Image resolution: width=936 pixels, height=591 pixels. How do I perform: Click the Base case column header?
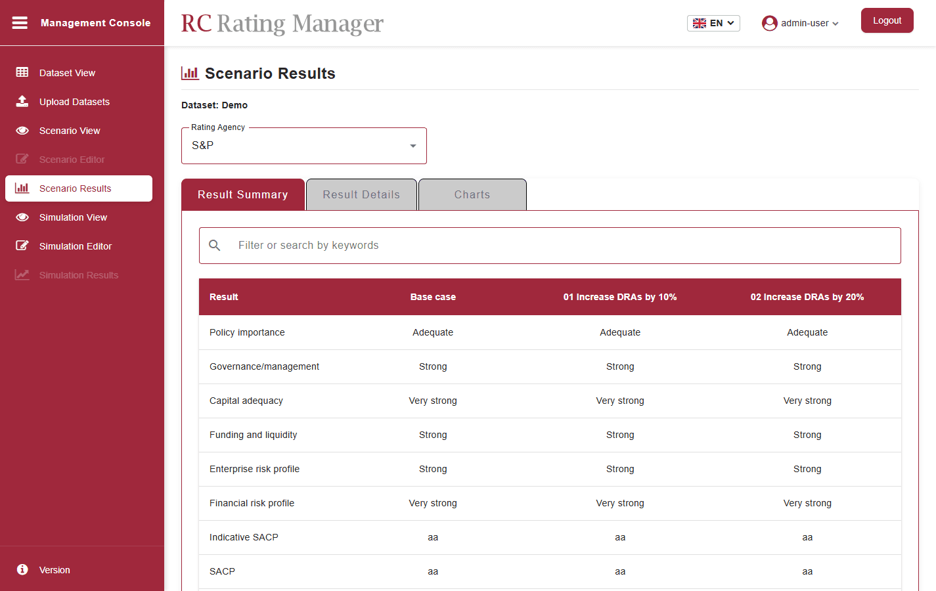point(433,297)
